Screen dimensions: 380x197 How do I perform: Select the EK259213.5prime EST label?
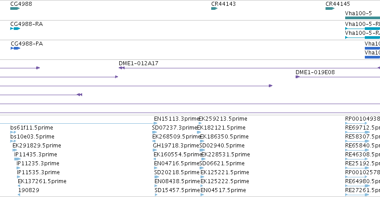(x=223, y=119)
